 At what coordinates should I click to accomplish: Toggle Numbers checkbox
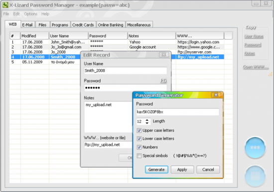pyautogui.click(x=139, y=147)
